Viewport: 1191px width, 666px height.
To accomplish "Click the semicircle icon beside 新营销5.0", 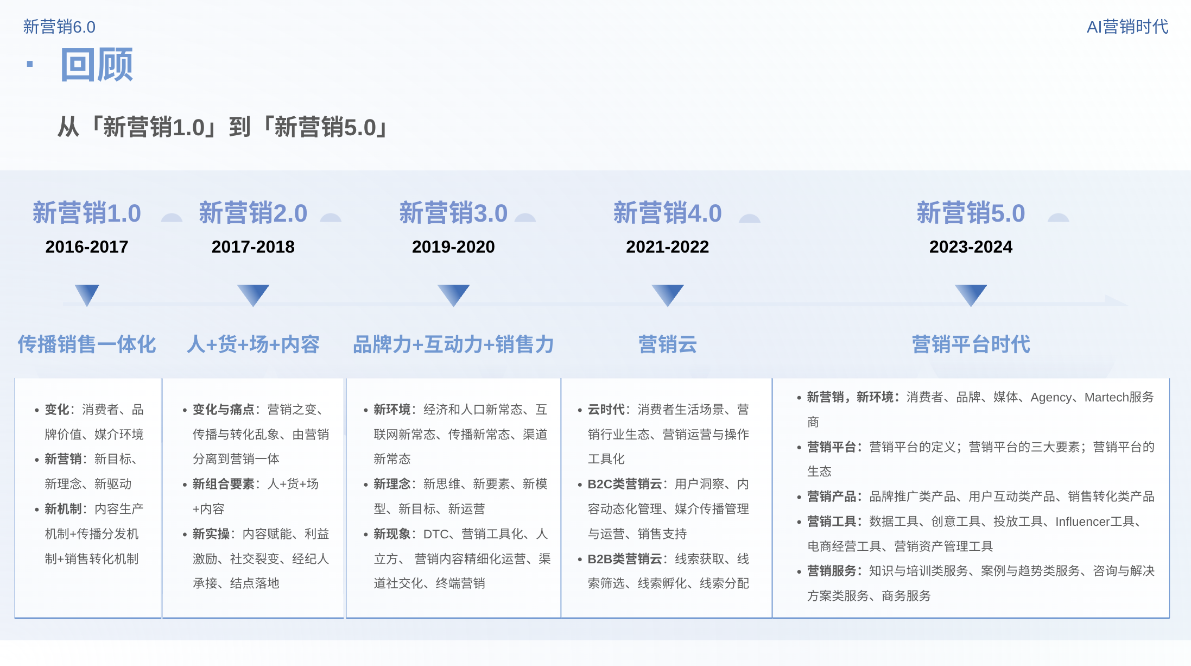I will click(1058, 218).
